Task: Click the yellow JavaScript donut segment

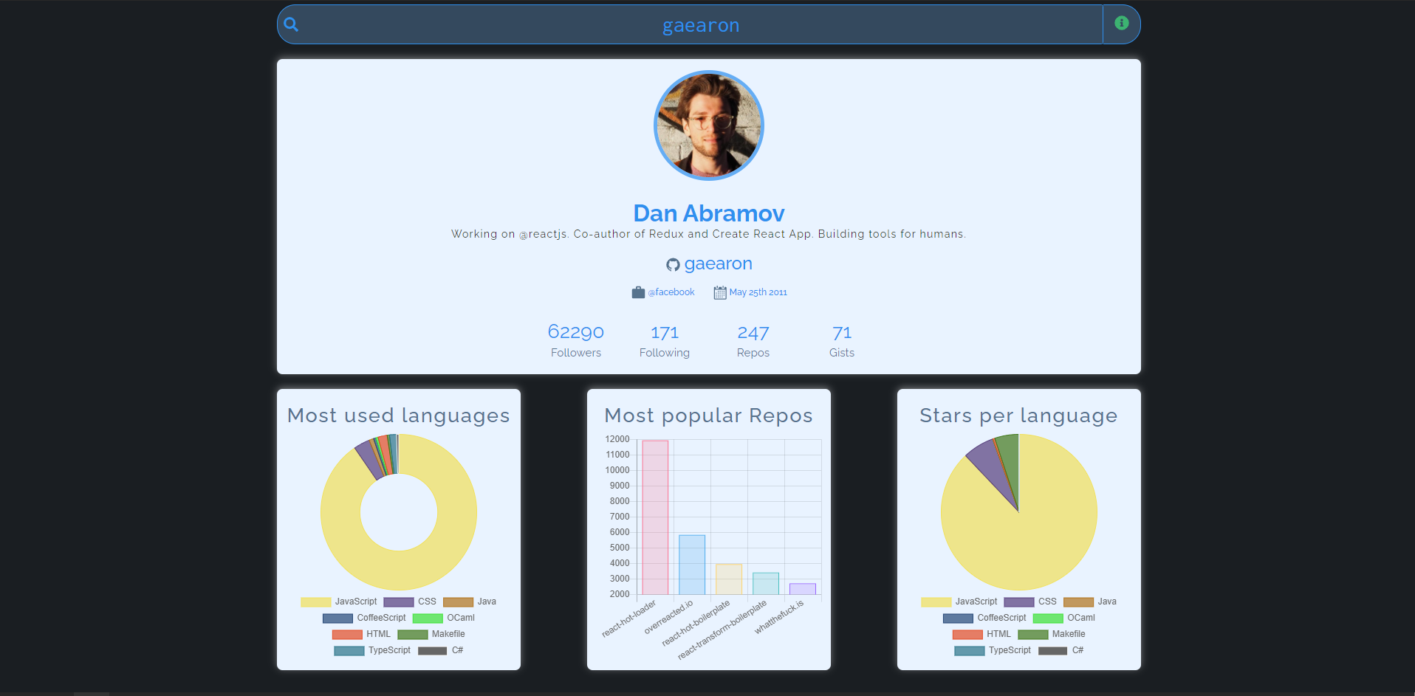Action: (399, 570)
